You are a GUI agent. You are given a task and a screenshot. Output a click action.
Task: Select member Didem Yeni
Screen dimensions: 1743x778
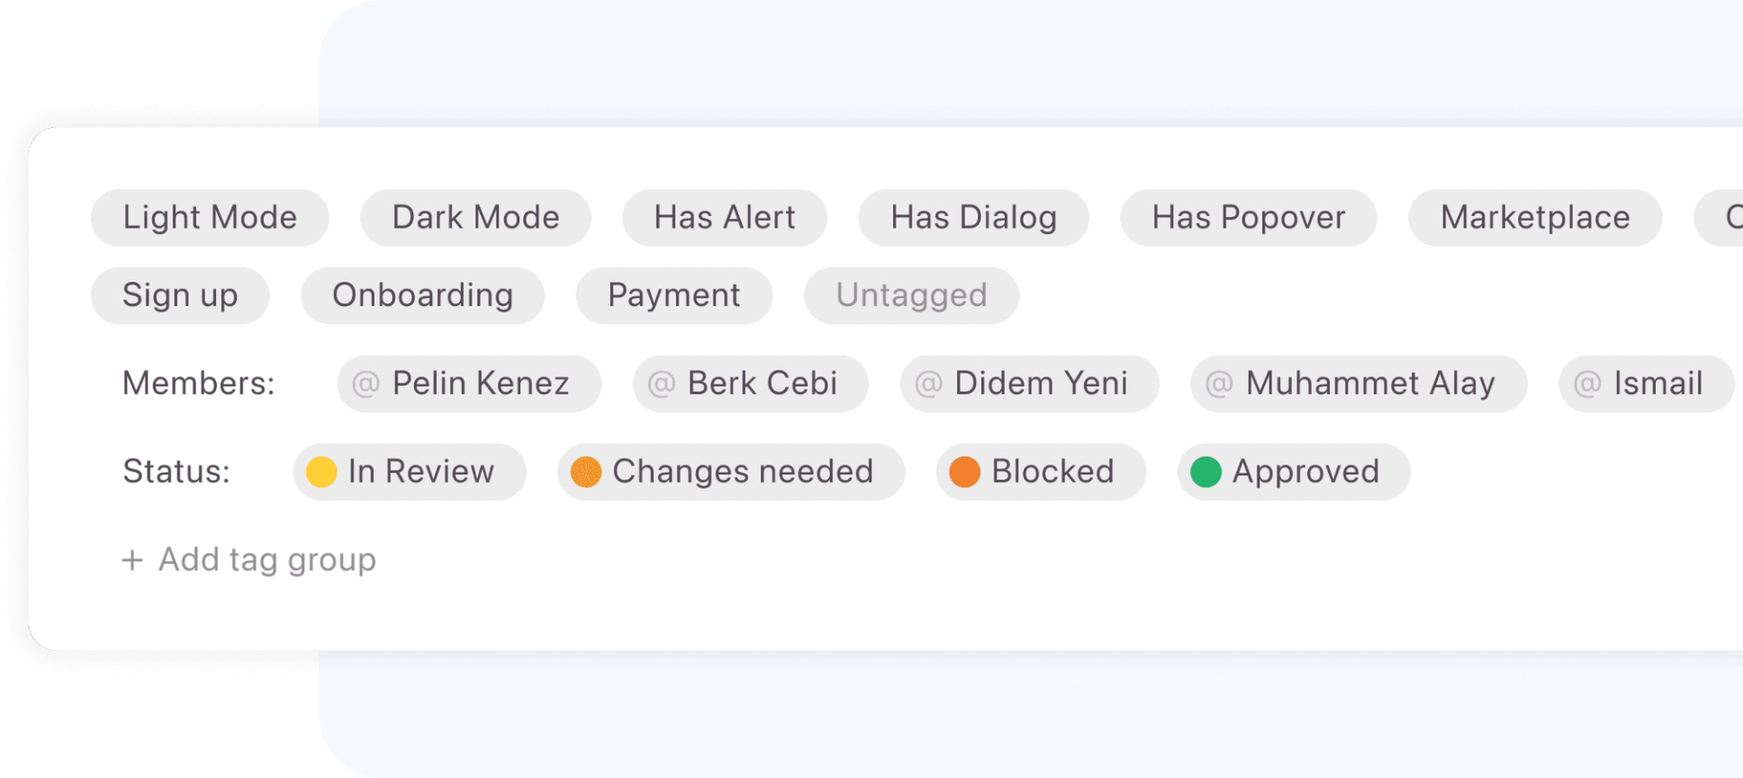click(x=1029, y=383)
